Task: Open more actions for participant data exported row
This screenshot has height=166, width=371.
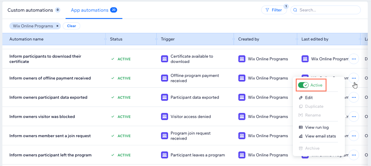Action: click(354, 97)
